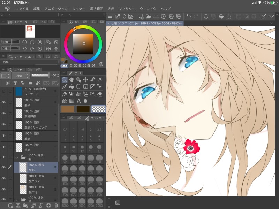
Task: Open the palette color dropdown in layer panel
Action: pos(6,76)
